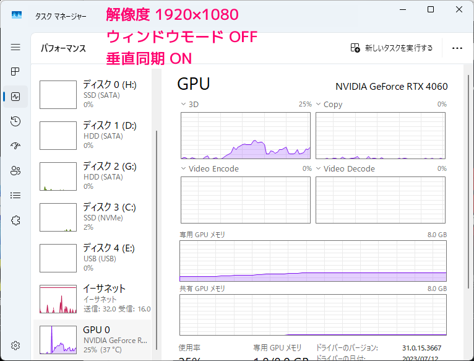Click the device list scrollbar

tap(157, 240)
